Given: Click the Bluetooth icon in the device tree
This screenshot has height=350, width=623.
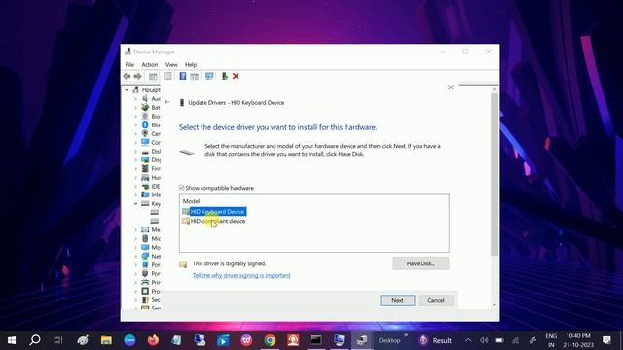Looking at the screenshot, I should coord(145,125).
